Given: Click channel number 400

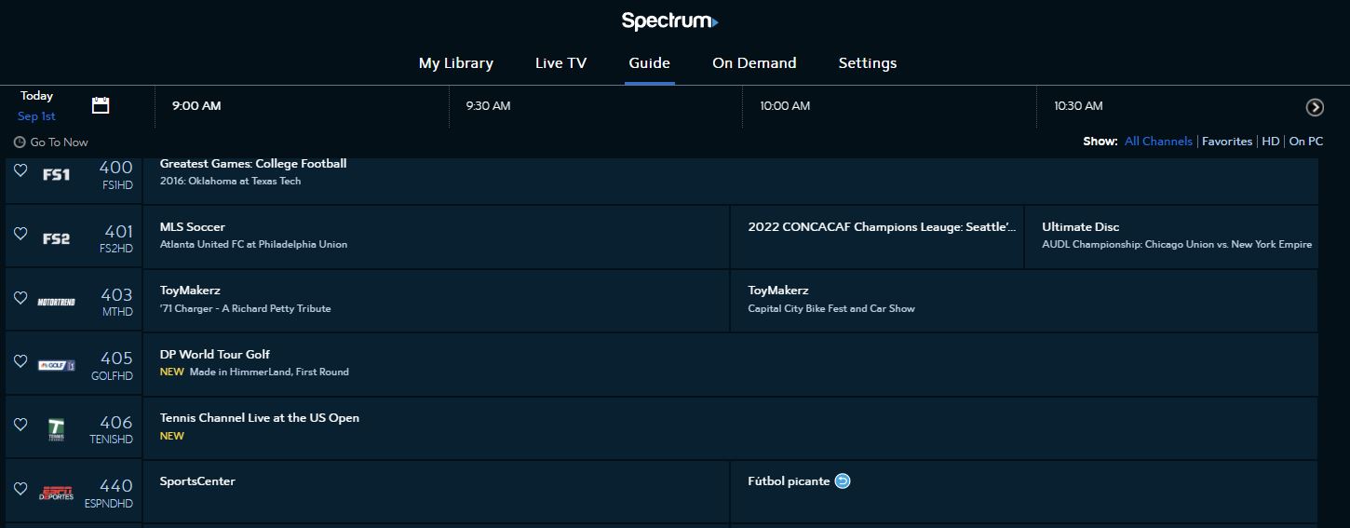Looking at the screenshot, I should pyautogui.click(x=116, y=168).
